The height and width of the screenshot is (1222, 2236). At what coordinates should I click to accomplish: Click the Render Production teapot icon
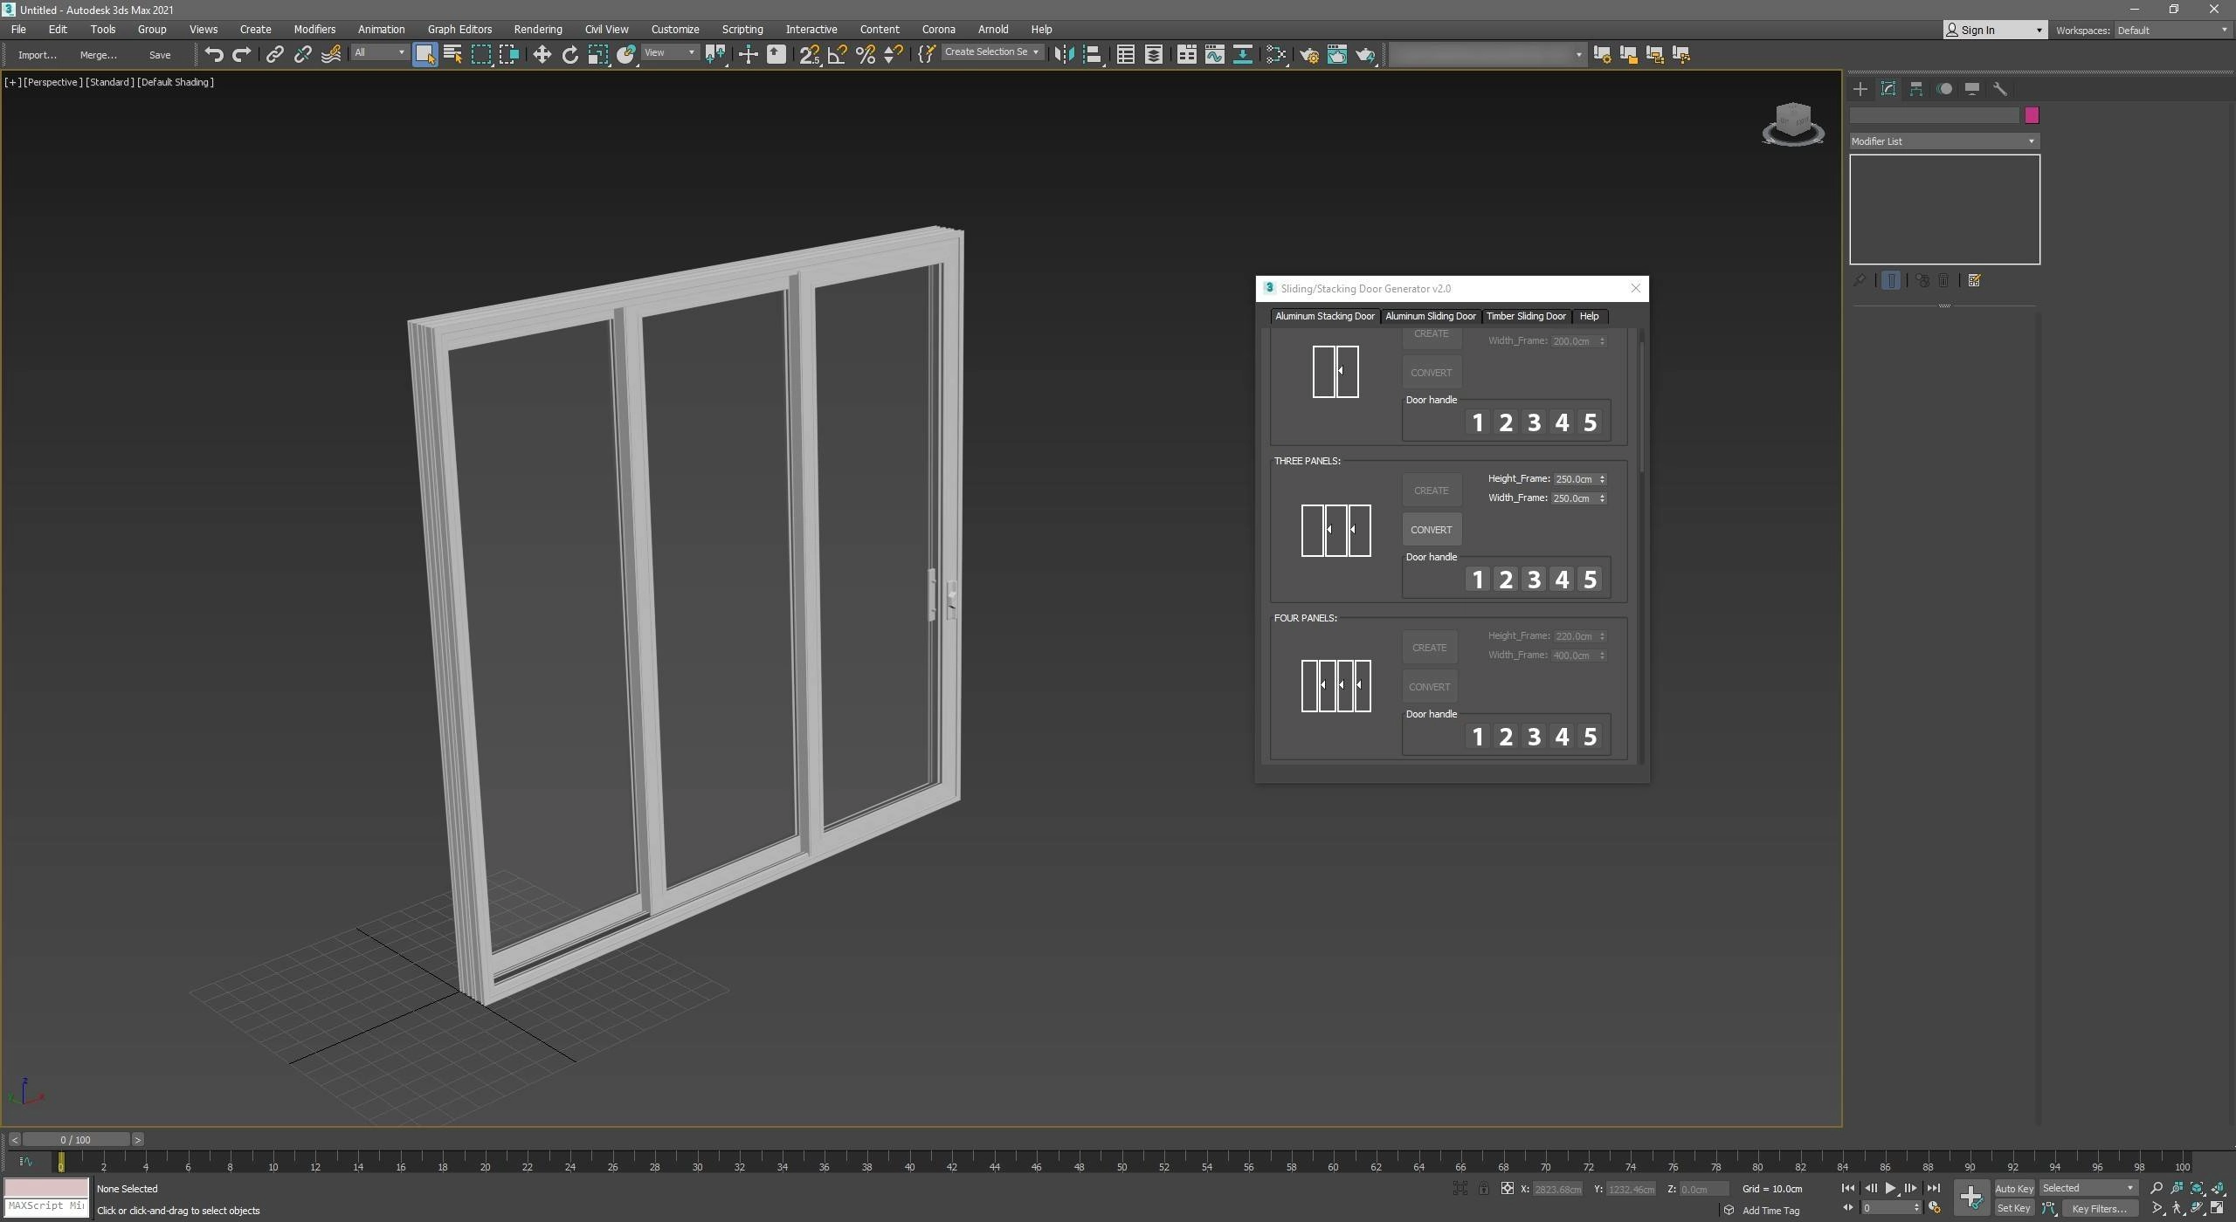tap(1365, 54)
